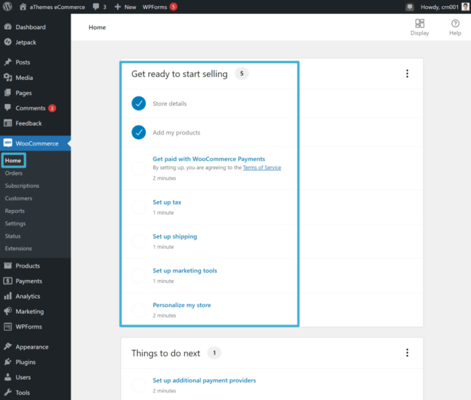Toggle the Store details checkmark
Screen dimensions: 471x400
coord(139,103)
